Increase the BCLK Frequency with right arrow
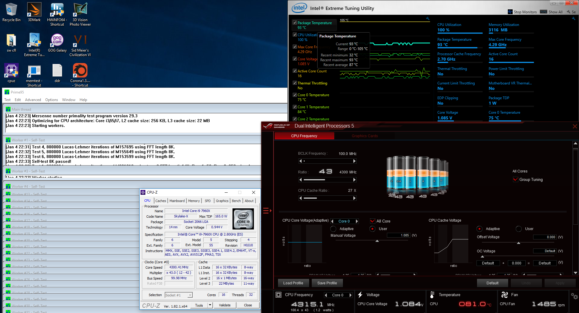The height and width of the screenshot is (313, 579). [x=354, y=161]
